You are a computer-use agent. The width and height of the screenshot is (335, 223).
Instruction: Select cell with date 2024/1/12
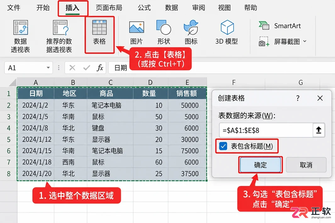pyautogui.click(x=36, y=139)
